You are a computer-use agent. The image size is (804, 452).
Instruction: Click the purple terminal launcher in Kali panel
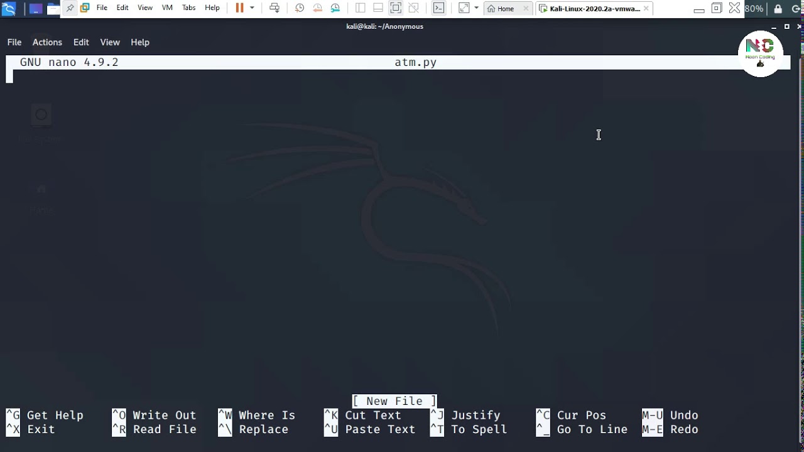(36, 9)
